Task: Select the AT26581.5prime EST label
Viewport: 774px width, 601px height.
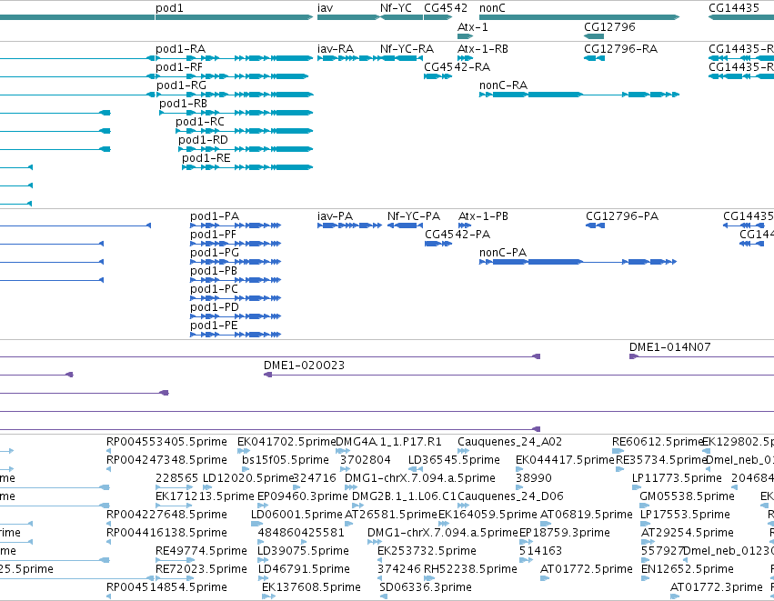Action: tap(391, 515)
